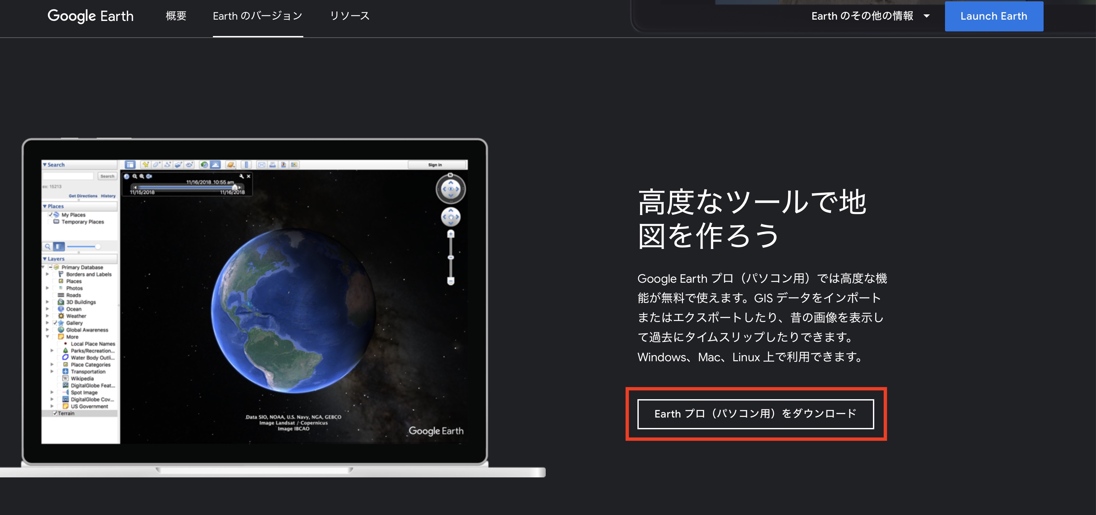Toggle the My Places checkbox
The image size is (1096, 515).
pyautogui.click(x=51, y=215)
